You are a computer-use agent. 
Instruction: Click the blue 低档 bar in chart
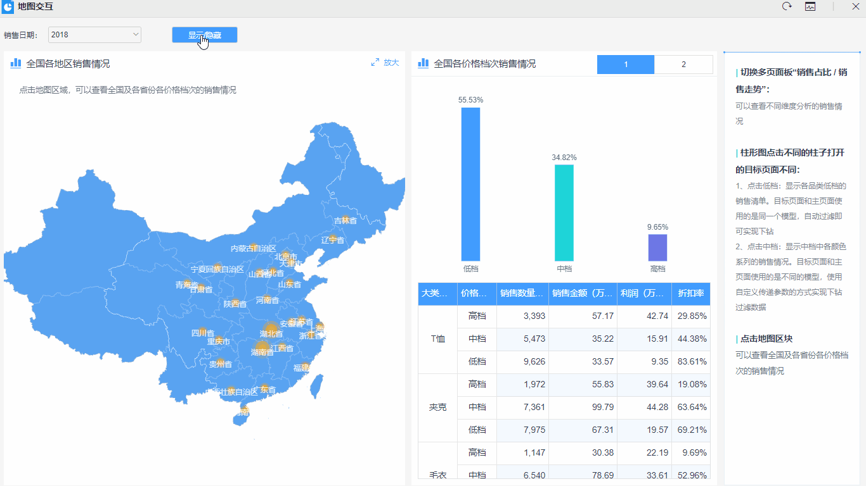click(470, 184)
